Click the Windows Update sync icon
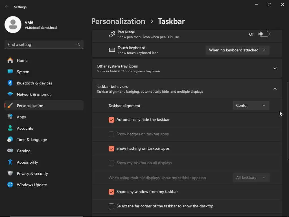This screenshot has width=289, height=217. point(10,185)
